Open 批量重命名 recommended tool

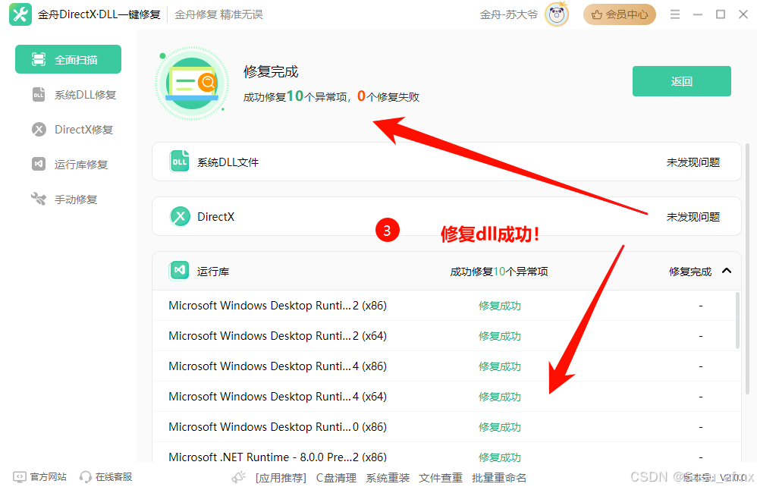click(x=499, y=478)
